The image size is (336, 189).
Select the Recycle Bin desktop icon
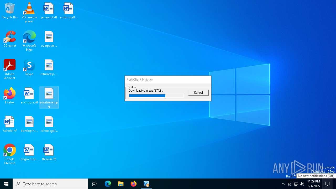pos(10,11)
